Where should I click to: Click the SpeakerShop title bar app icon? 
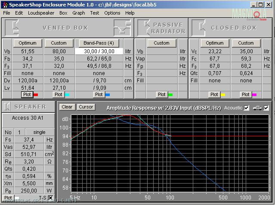5,5
